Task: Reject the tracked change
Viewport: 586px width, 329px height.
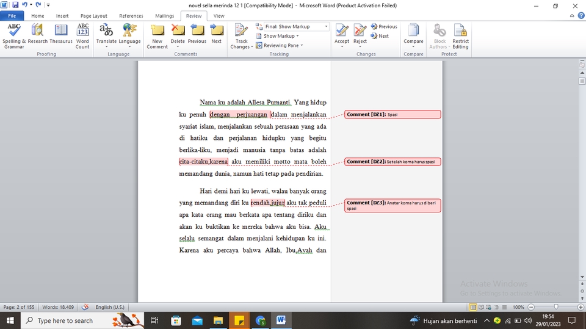Action: pyautogui.click(x=360, y=31)
